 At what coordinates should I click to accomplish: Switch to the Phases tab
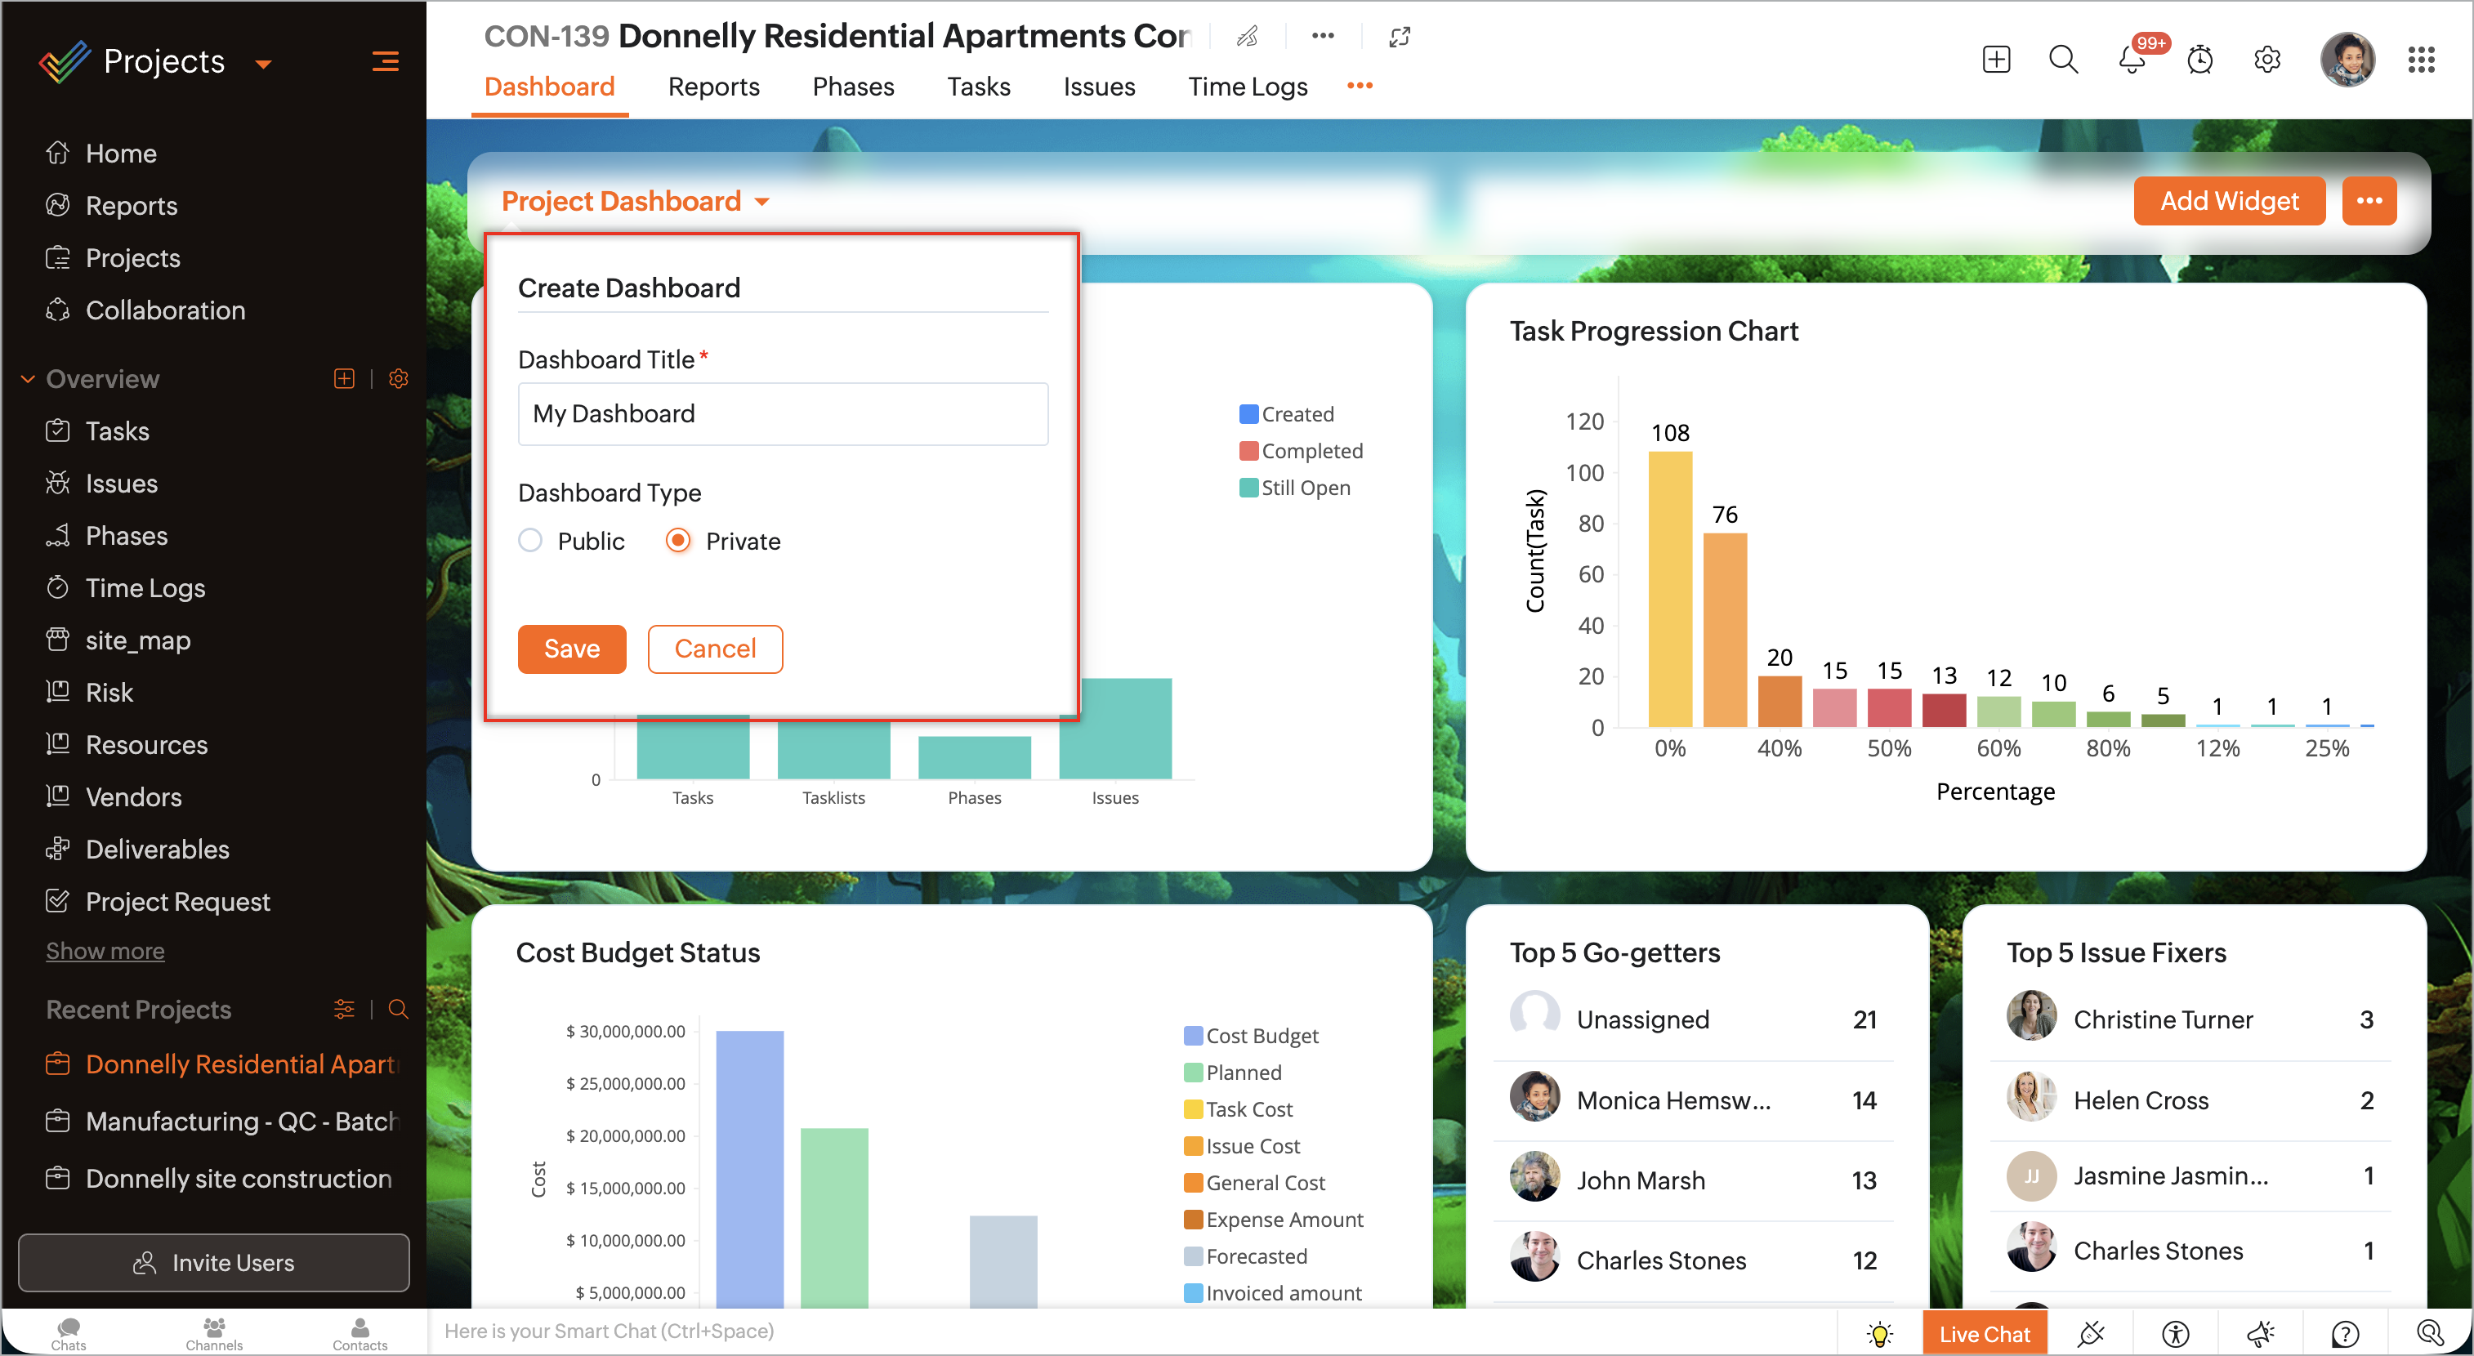pyautogui.click(x=853, y=87)
